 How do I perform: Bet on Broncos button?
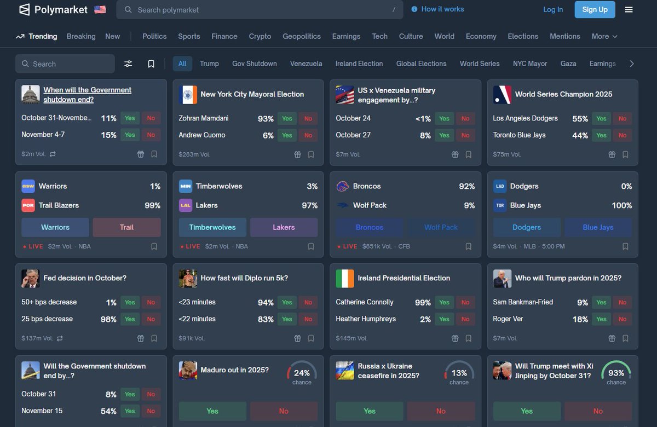click(x=370, y=227)
